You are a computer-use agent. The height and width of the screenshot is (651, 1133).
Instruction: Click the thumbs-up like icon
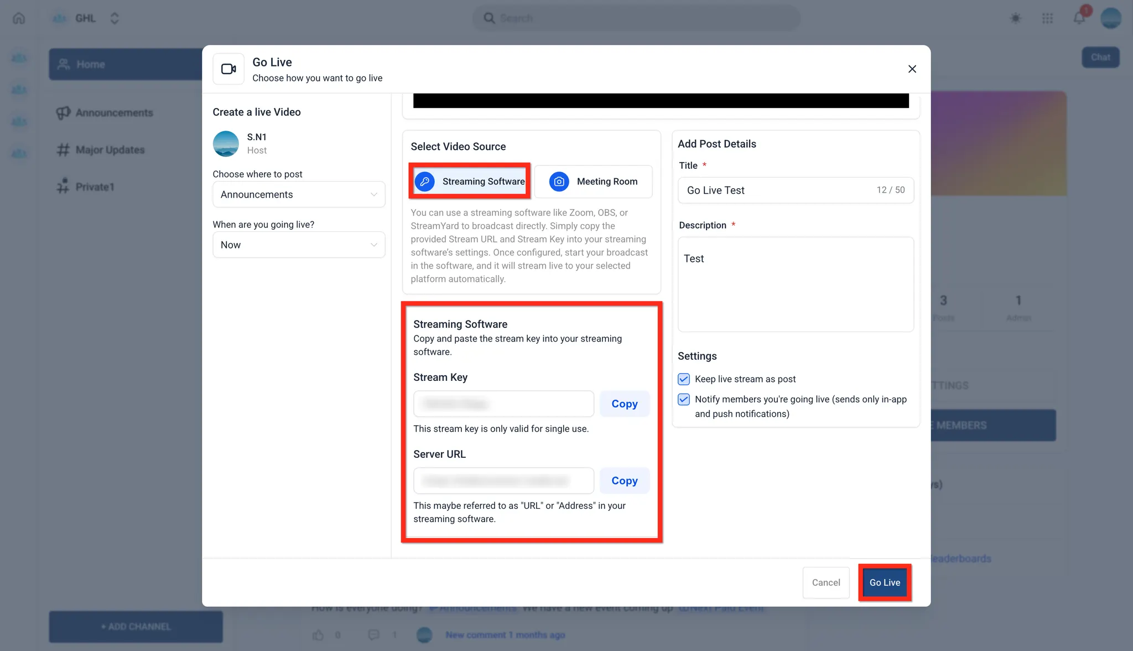[x=318, y=635]
